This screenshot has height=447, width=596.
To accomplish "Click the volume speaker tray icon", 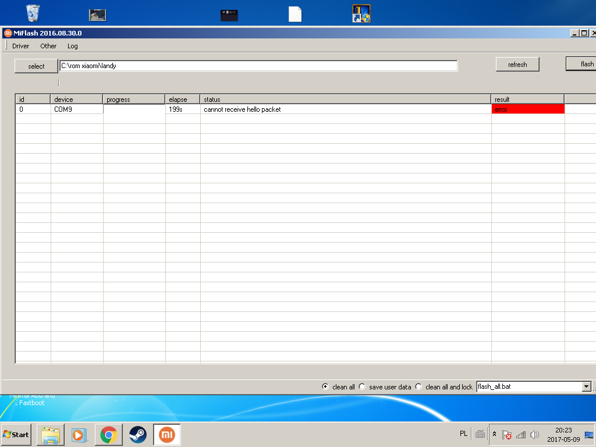I will point(534,435).
